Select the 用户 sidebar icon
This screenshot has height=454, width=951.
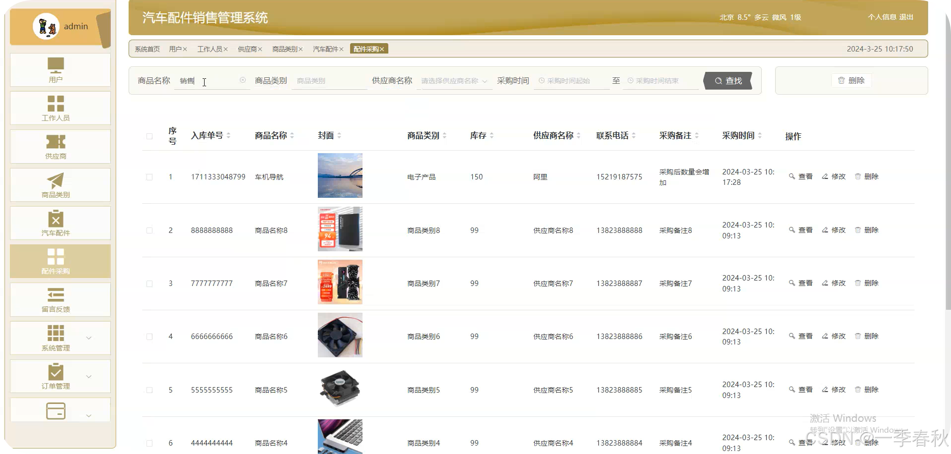tap(57, 69)
